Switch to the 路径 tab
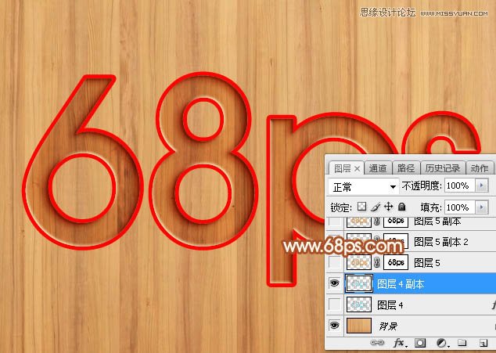The height and width of the screenshot is (353, 496). [406, 168]
